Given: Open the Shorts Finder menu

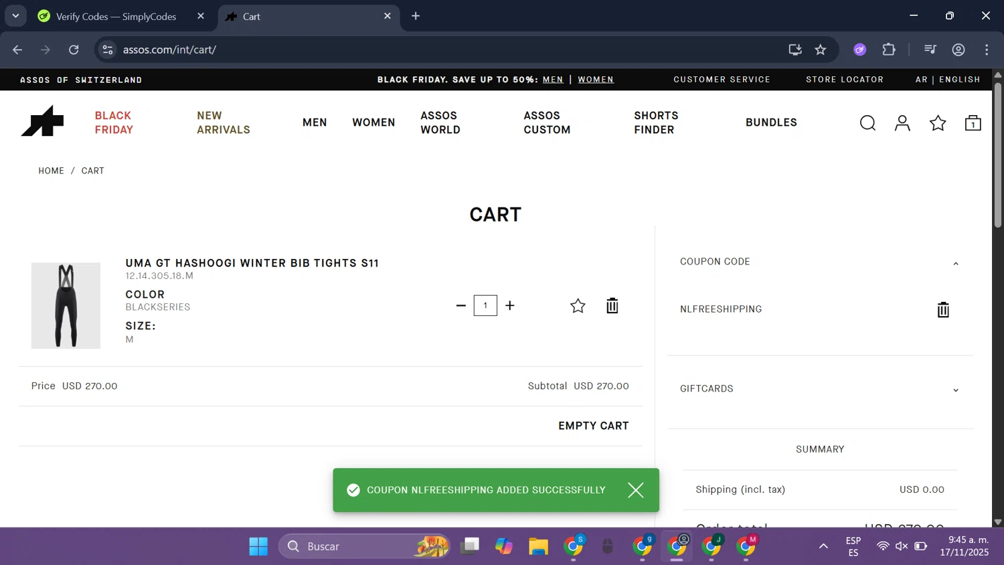Looking at the screenshot, I should 656,123.
